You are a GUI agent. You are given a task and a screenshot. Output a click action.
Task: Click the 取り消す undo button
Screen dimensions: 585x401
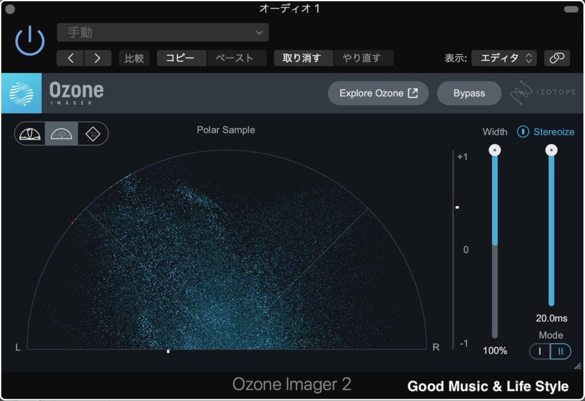[x=303, y=58]
